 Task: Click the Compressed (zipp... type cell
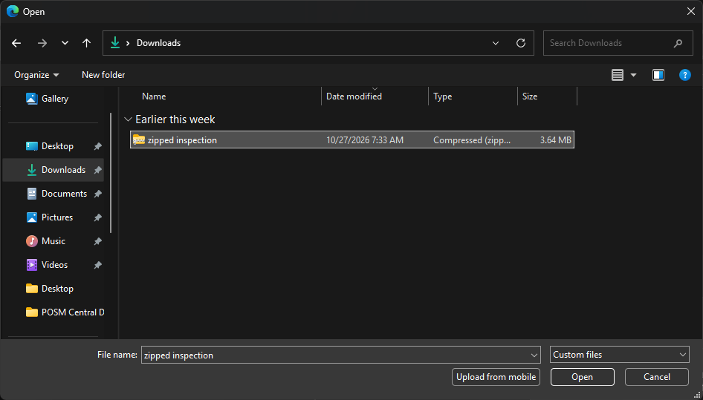coord(472,140)
